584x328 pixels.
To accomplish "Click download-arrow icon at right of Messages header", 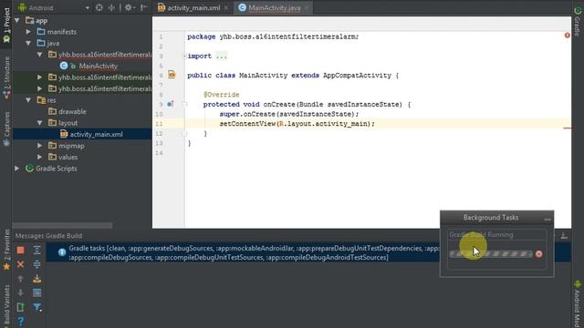I will click(564, 235).
